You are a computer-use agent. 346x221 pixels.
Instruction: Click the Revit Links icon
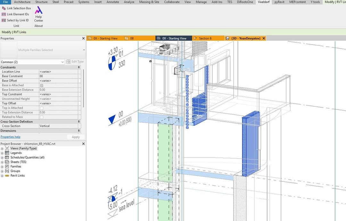(7, 176)
